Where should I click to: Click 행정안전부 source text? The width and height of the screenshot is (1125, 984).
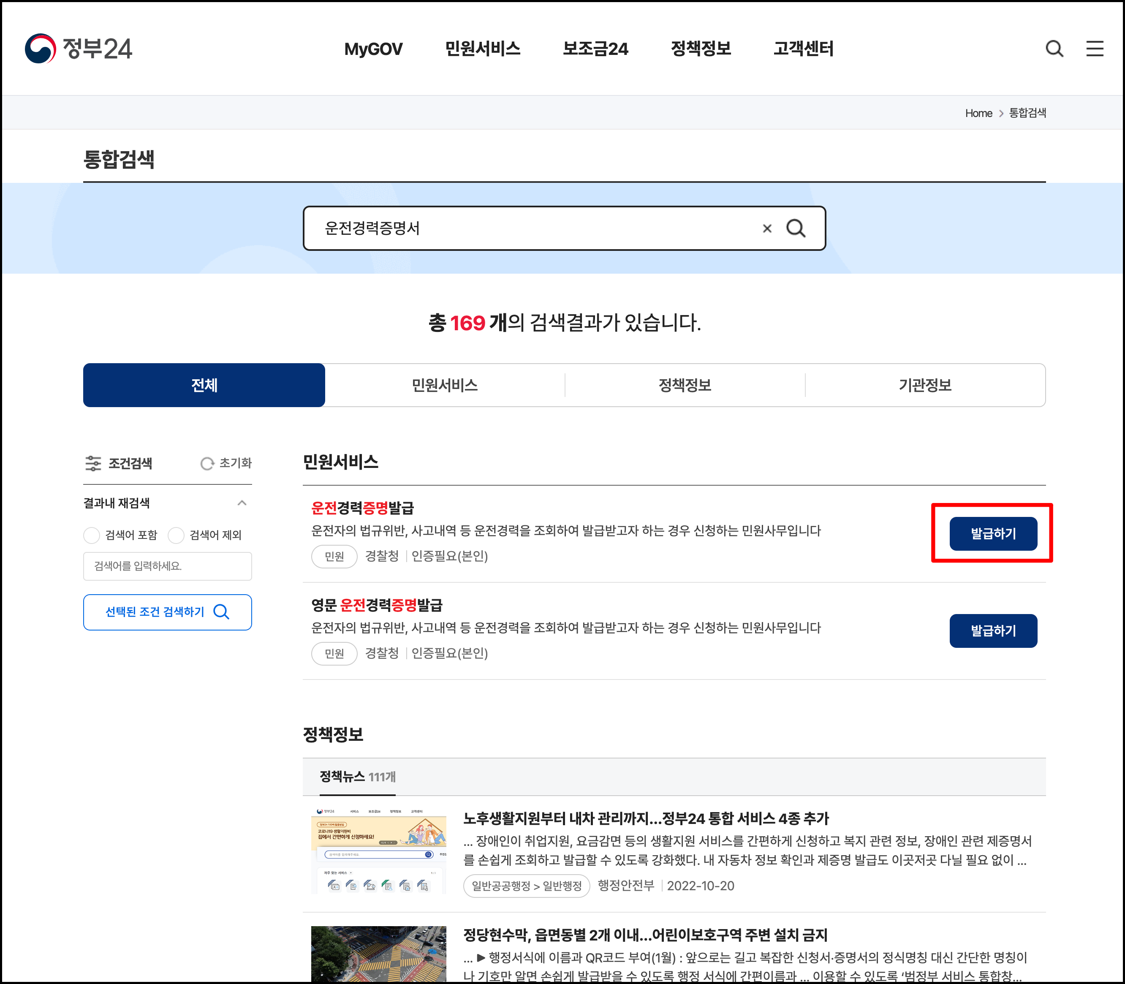626,886
